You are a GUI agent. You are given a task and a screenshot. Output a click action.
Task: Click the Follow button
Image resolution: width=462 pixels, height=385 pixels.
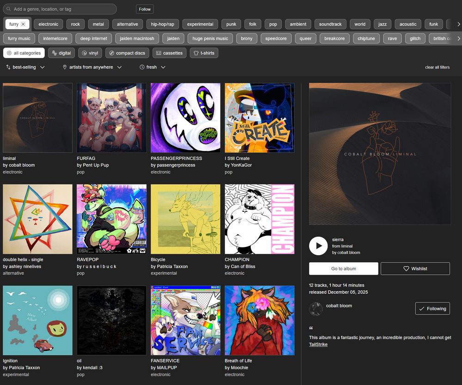point(145,9)
